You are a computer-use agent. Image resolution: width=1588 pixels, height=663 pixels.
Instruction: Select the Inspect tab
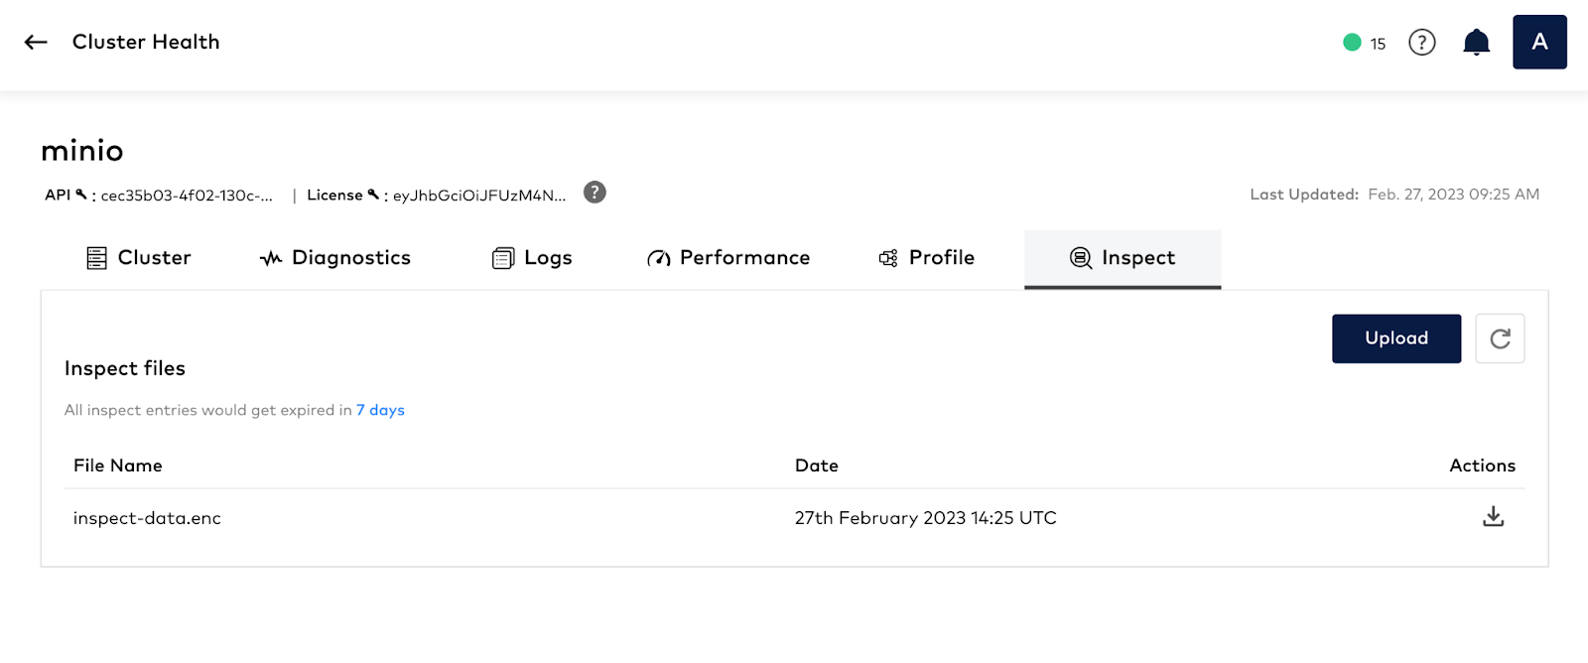click(1123, 258)
